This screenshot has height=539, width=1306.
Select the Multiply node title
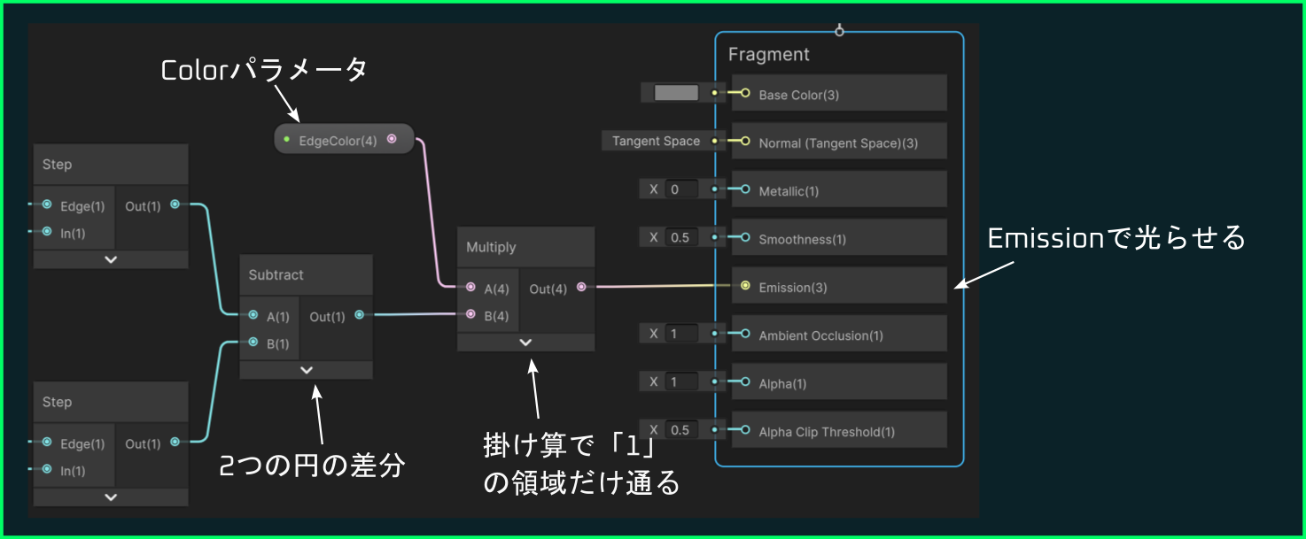pos(491,247)
